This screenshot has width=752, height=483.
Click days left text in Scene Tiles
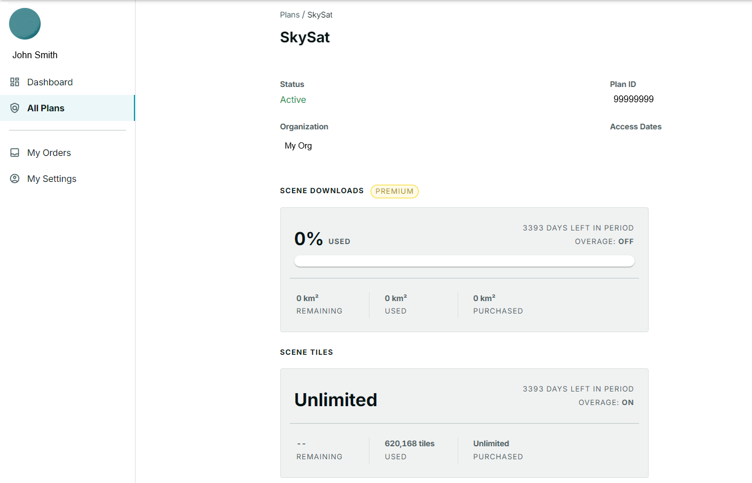578,389
